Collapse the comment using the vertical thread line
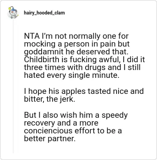Screen dimensions: 157x160 [13, 86]
